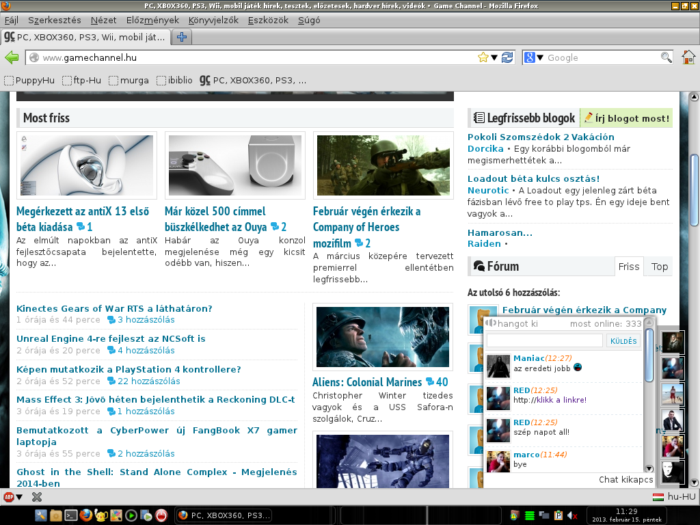Open the Eszközök menu

[268, 20]
